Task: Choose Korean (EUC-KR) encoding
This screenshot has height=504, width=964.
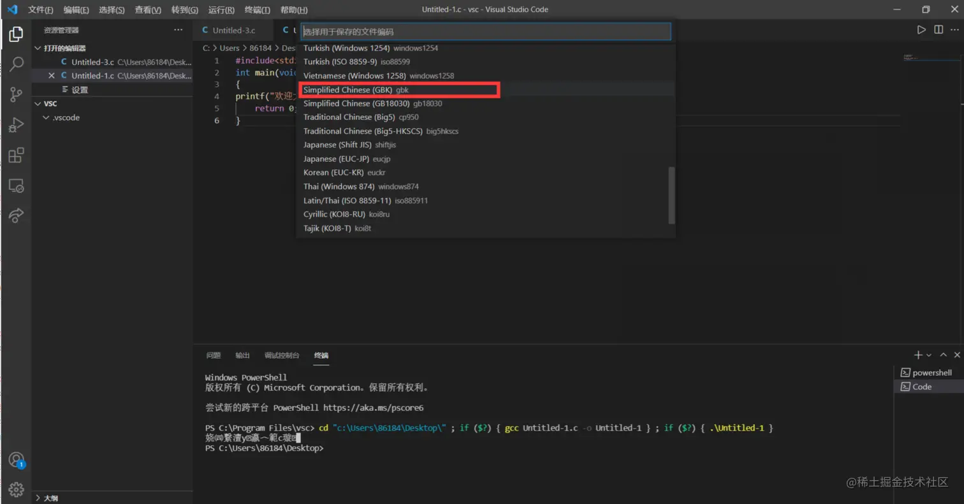Action: [x=486, y=173]
